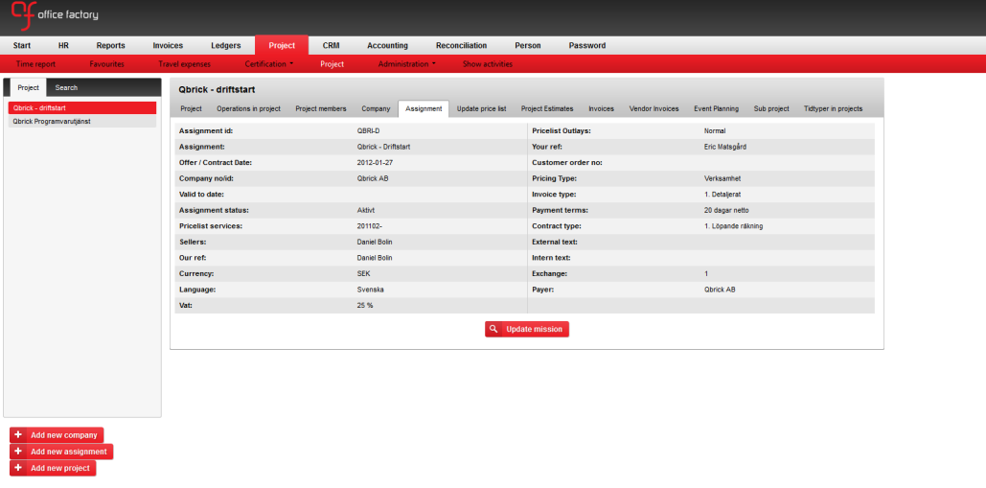986x488 pixels.
Task: Open the Person menu
Action: (528, 45)
